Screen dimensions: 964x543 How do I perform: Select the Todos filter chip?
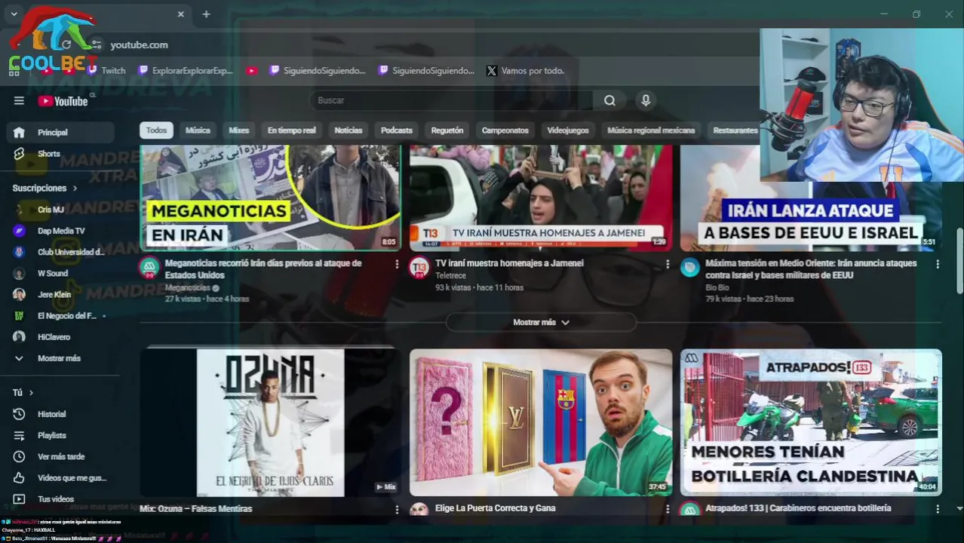coord(156,130)
